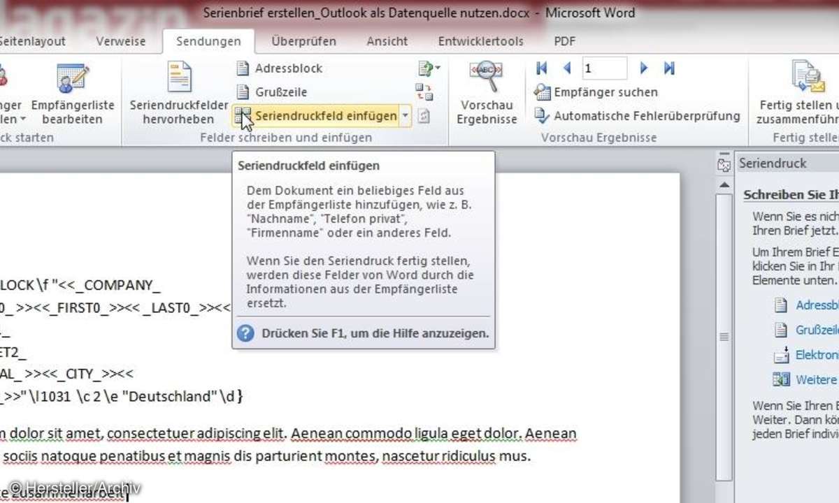The width and height of the screenshot is (839, 503).
Task: Go to the last record
Action: coord(669,68)
